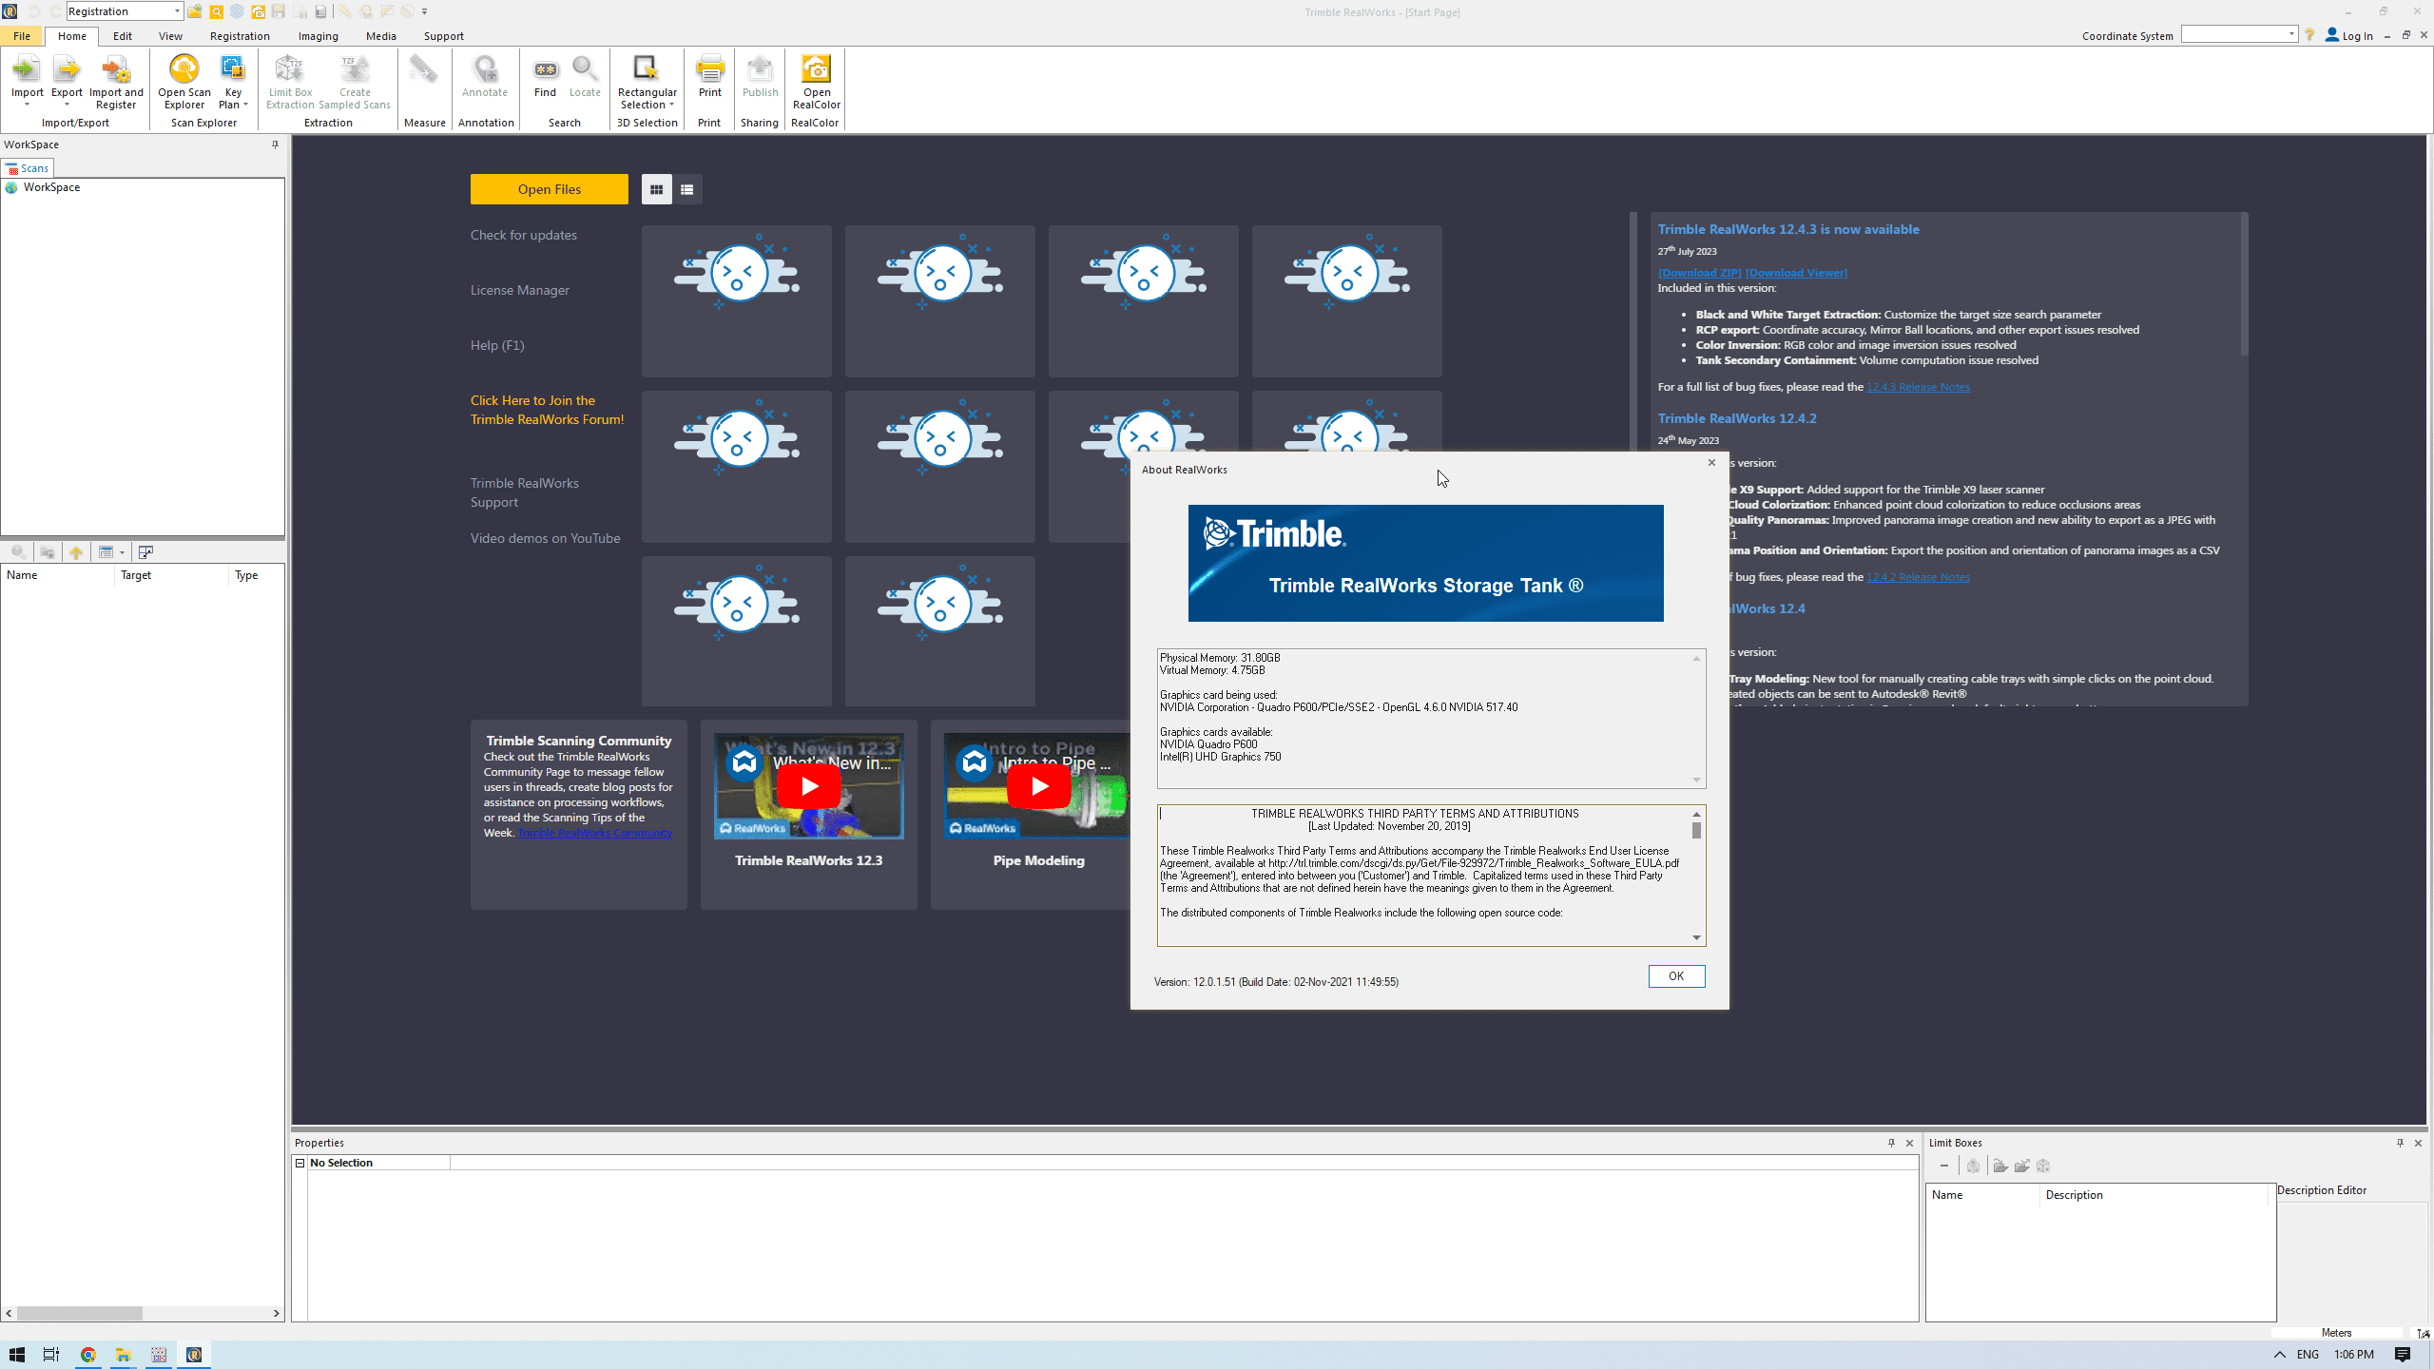The image size is (2434, 1369).
Task: Collapse the No Selection property group
Action: [x=300, y=1163]
